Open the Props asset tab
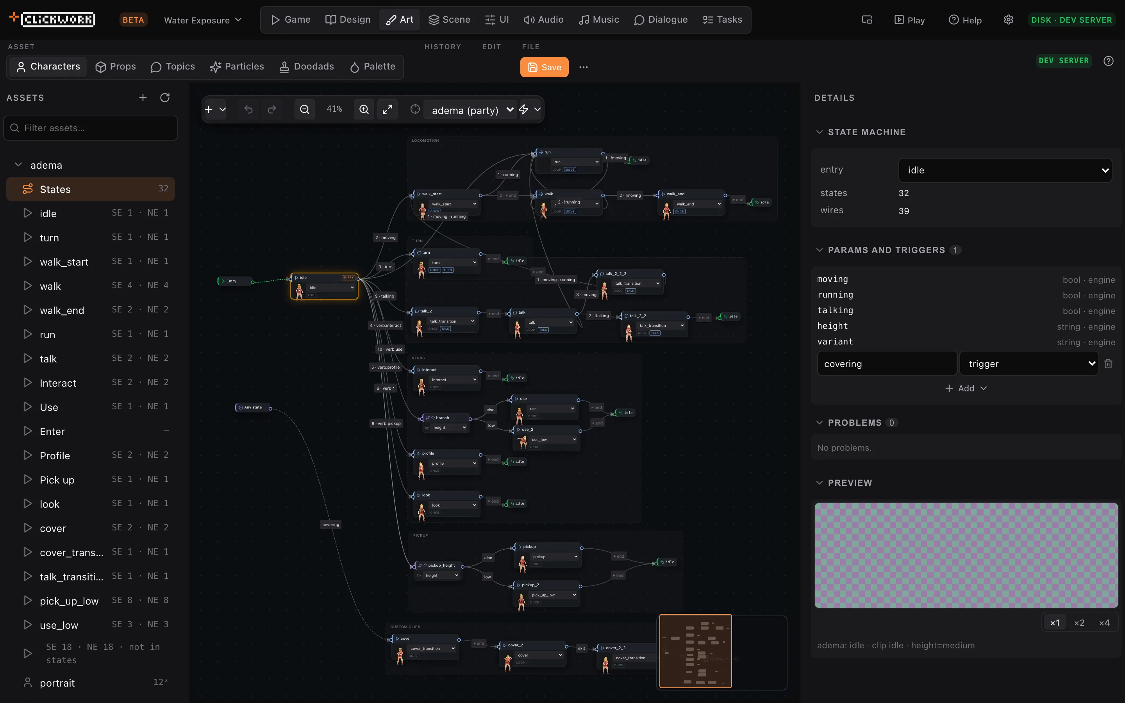Screen dimensions: 1125x703 click(x=116, y=66)
